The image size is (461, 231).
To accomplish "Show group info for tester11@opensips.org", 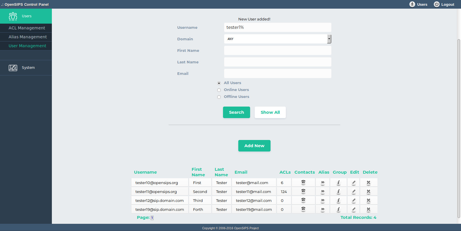I will [339, 192].
